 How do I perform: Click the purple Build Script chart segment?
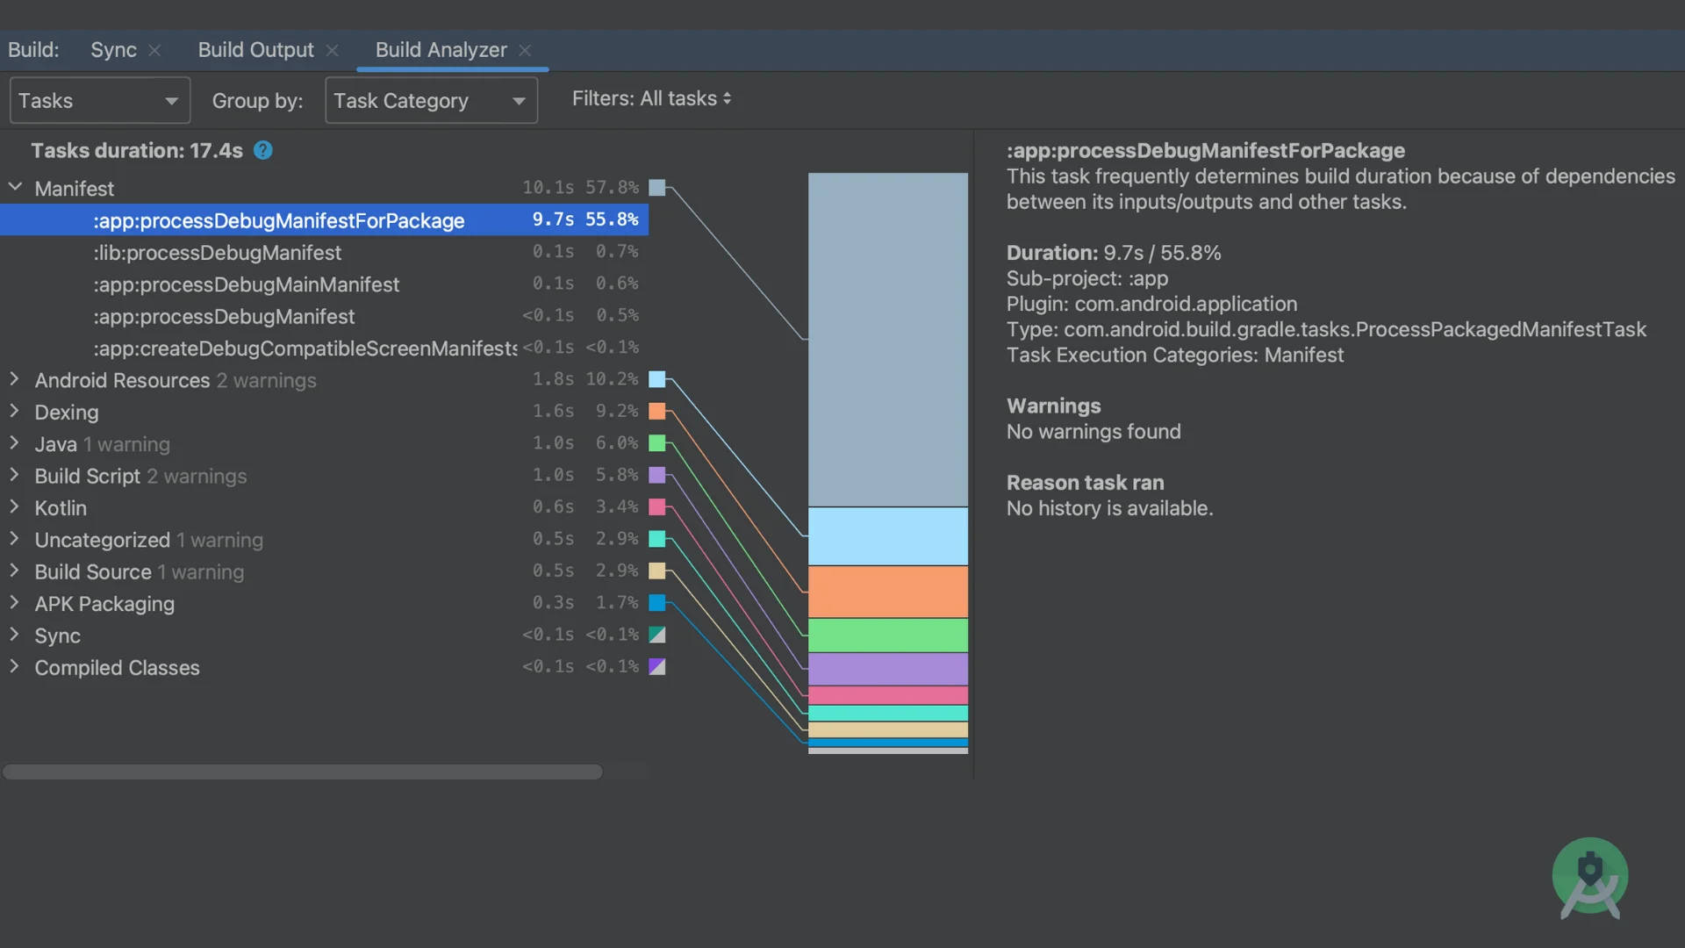pyautogui.click(x=888, y=669)
